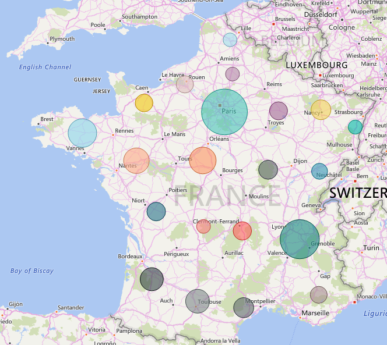Click the dark blue bubble near Niort
The height and width of the screenshot is (345, 387).
click(x=156, y=211)
